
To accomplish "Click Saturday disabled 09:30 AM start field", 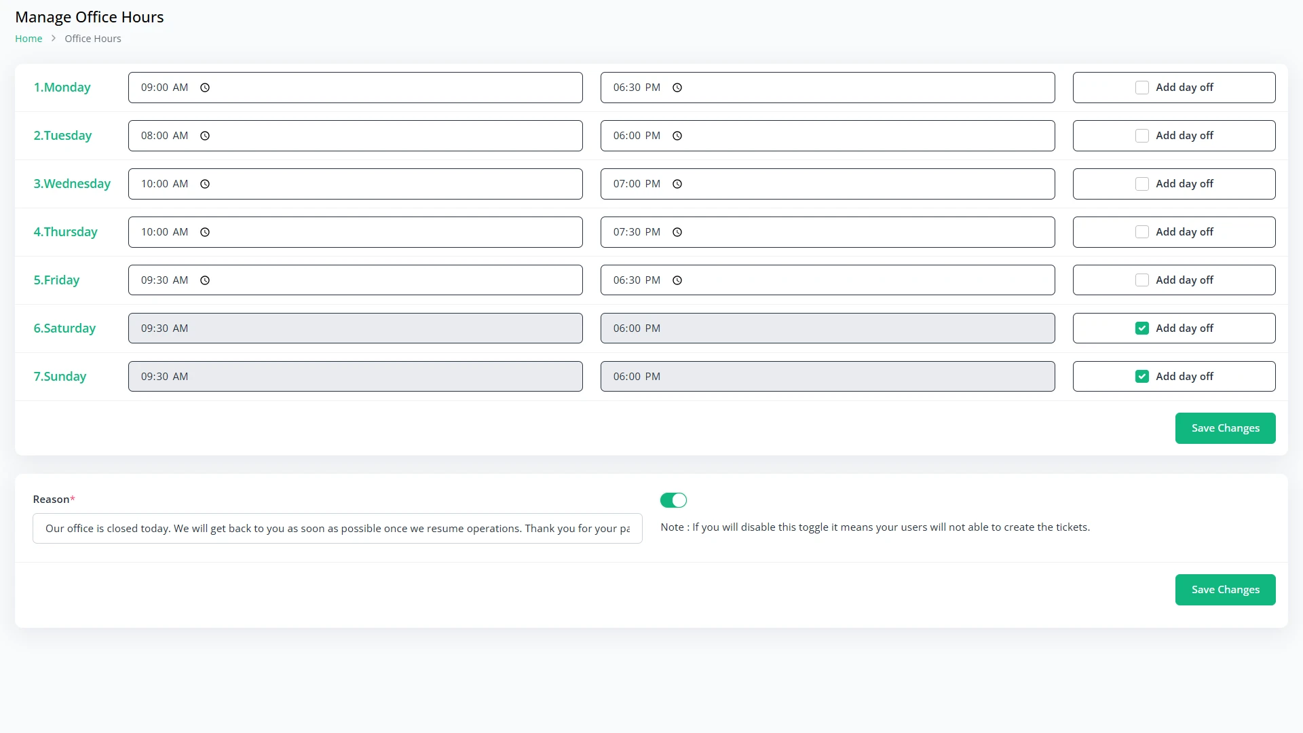I will pos(355,328).
